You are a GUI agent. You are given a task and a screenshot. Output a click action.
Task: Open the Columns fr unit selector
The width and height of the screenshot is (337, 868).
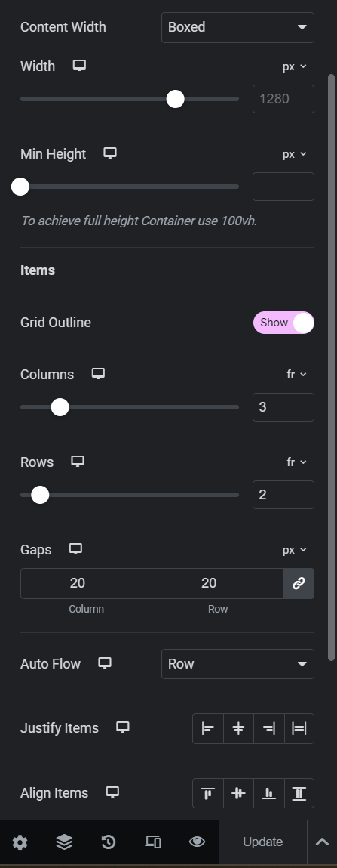[296, 375]
